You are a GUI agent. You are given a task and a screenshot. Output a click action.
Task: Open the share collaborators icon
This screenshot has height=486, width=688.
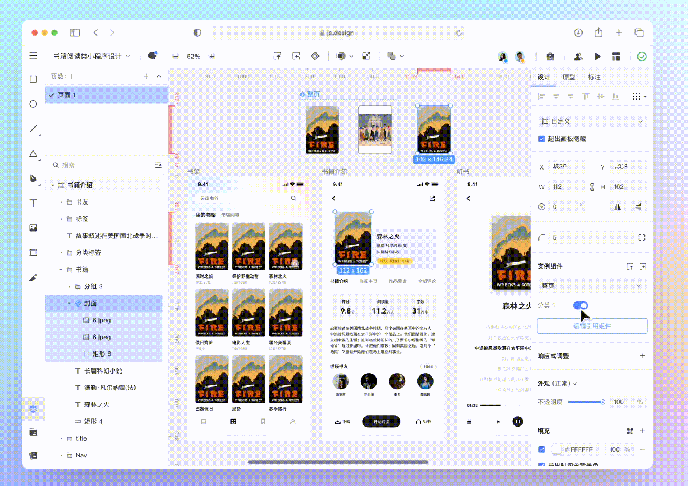(x=579, y=57)
